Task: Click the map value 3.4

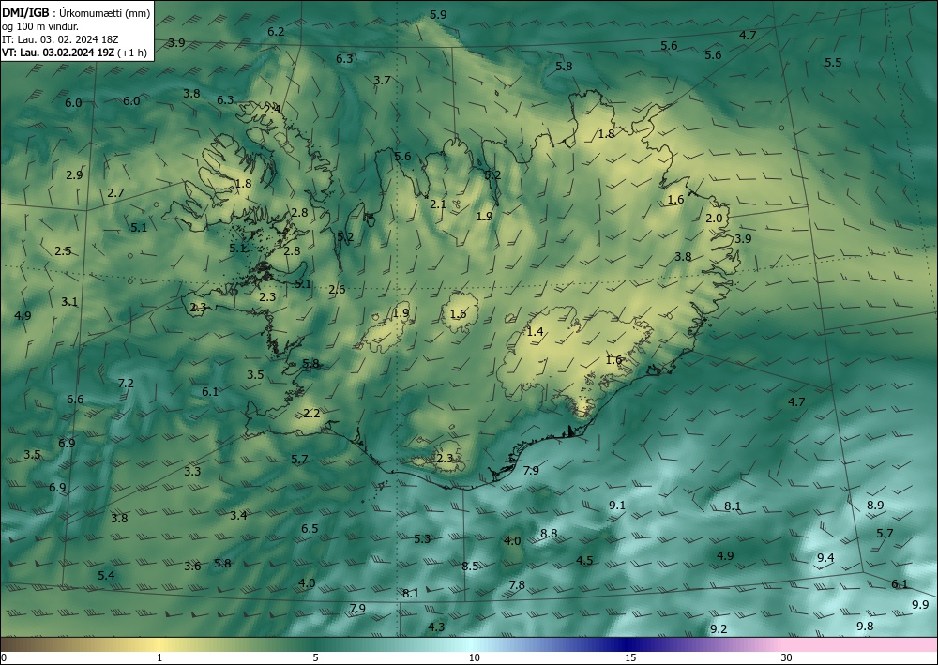Action: 238,515
